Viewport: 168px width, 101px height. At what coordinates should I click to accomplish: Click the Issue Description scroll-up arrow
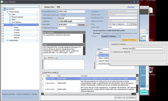pos(84,35)
